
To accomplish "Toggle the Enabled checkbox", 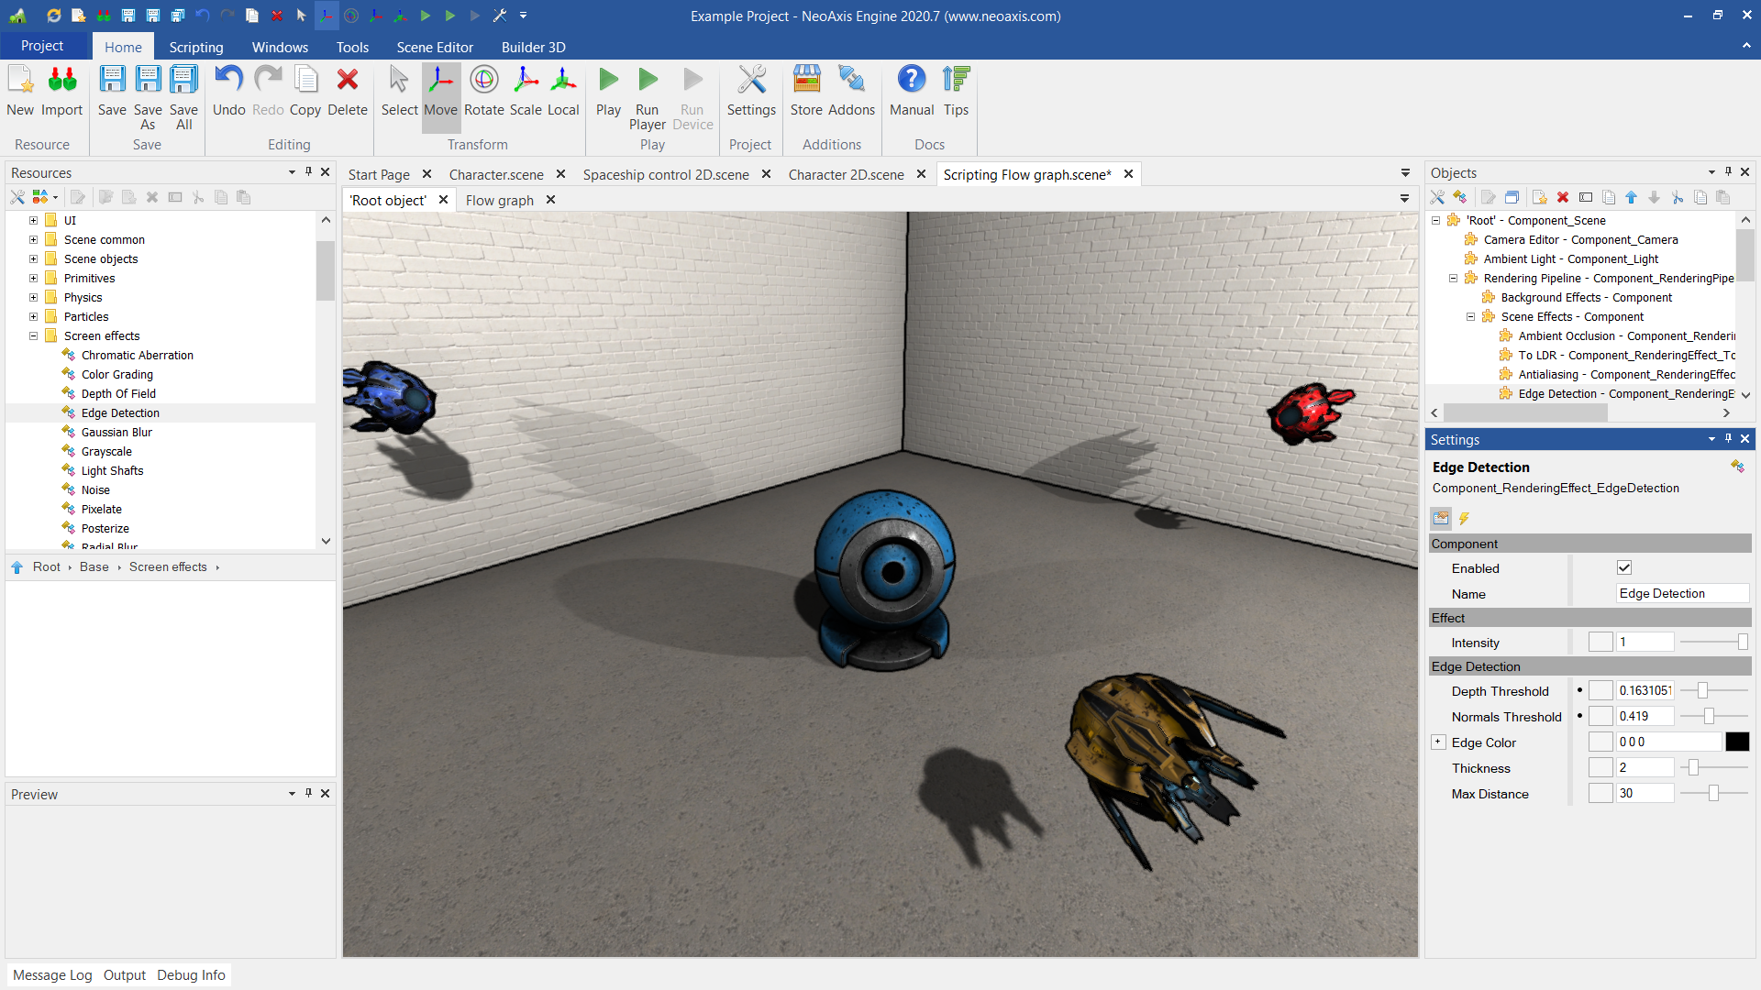I will 1624,568.
